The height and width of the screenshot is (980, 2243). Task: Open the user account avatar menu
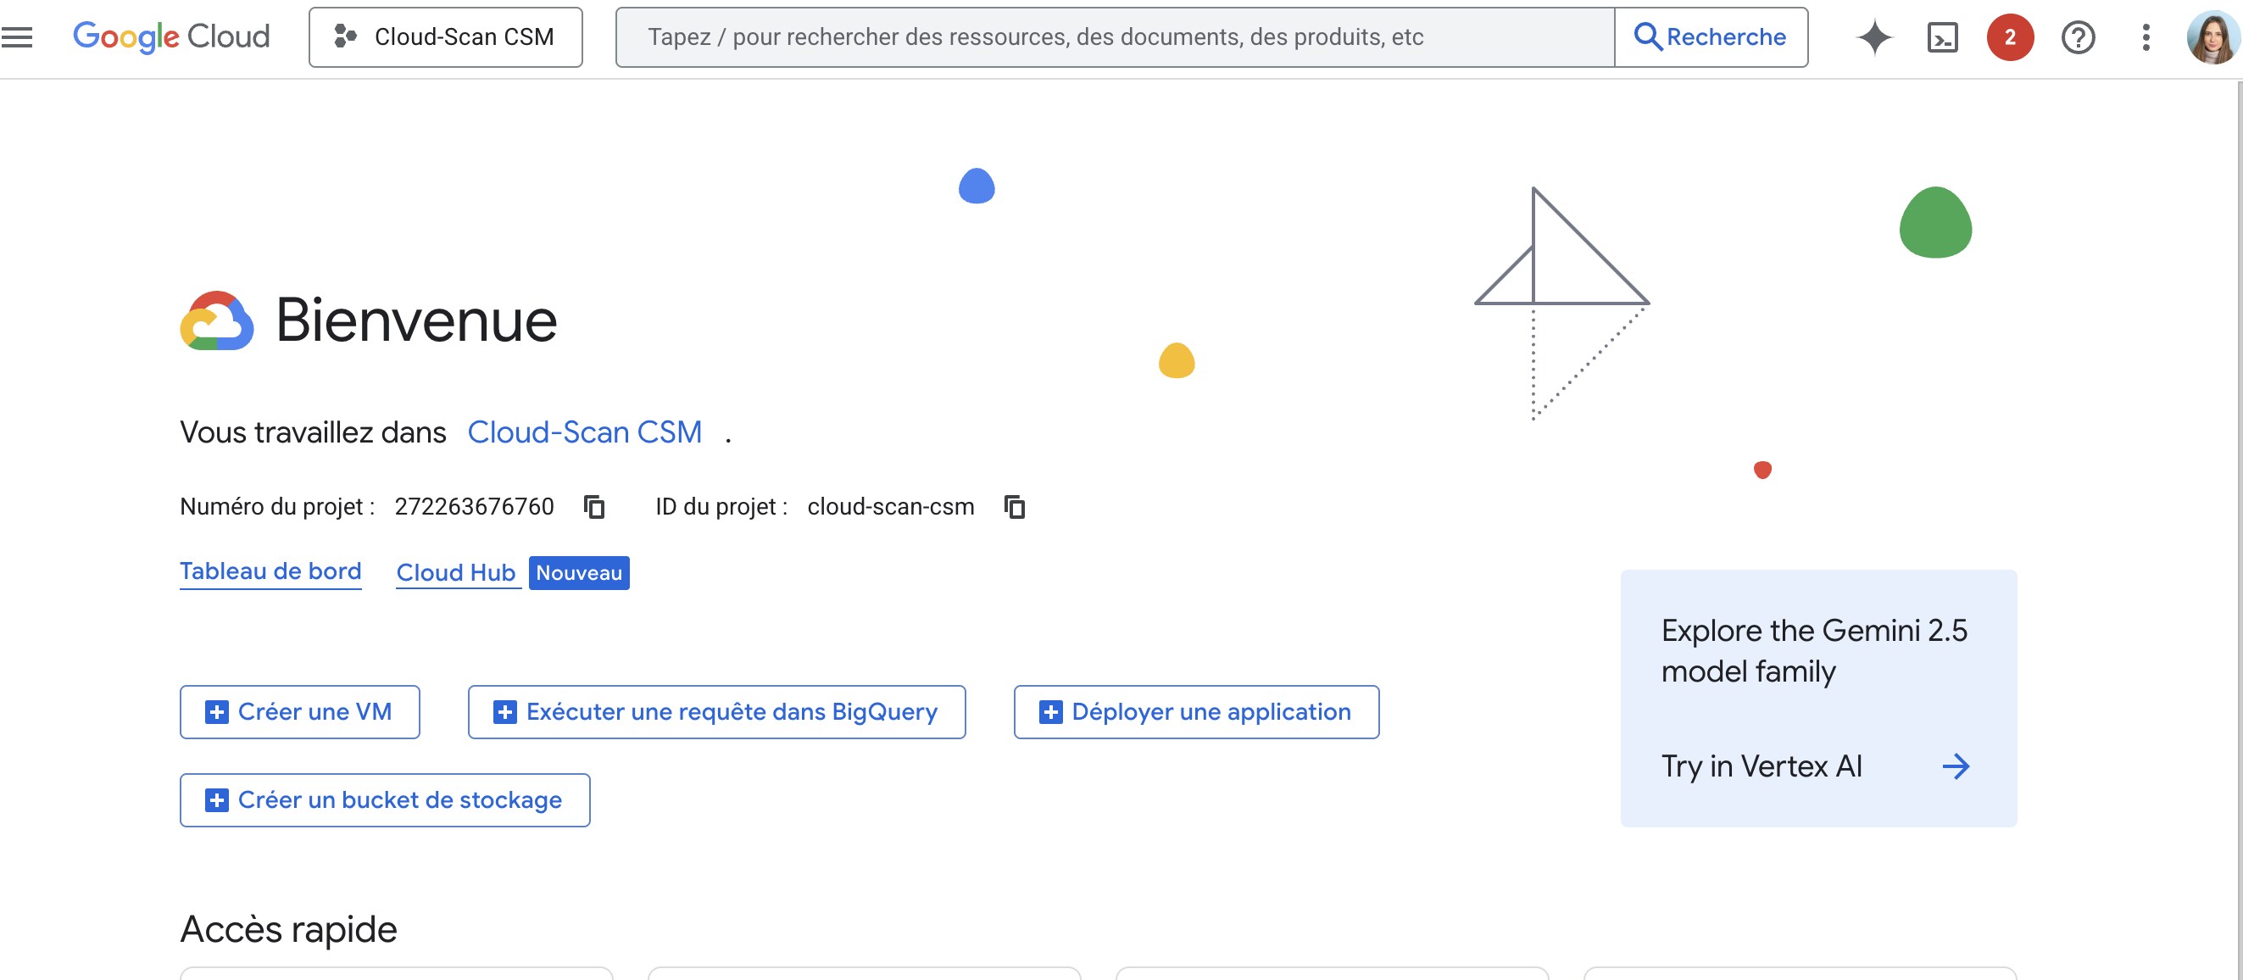[x=2212, y=36]
